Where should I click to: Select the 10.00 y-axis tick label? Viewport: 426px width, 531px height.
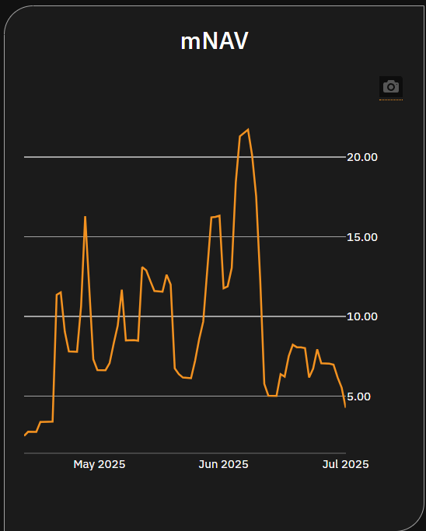click(362, 316)
